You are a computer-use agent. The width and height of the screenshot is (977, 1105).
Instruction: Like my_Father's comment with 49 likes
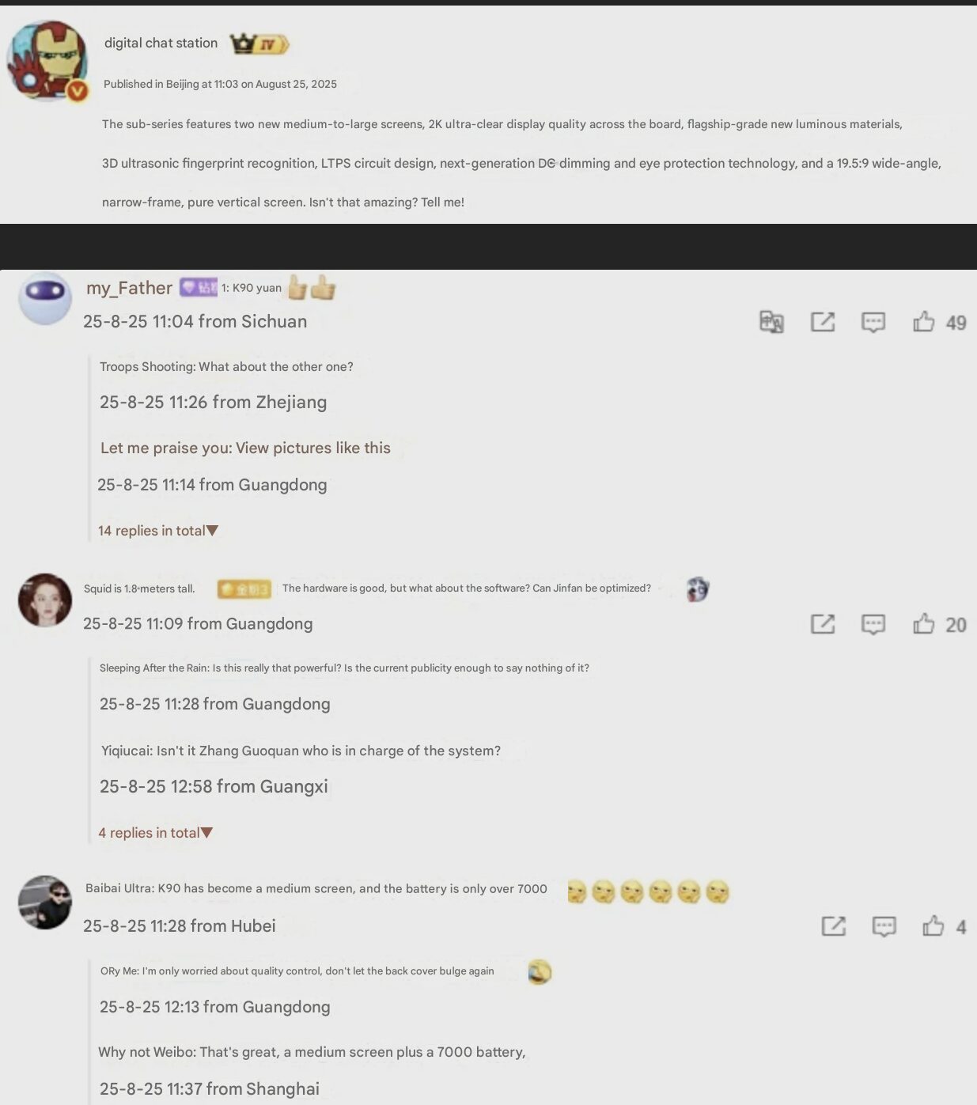(923, 321)
